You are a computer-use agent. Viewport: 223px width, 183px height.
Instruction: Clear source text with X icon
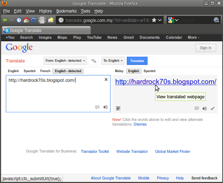pyautogui.click(x=106, y=80)
